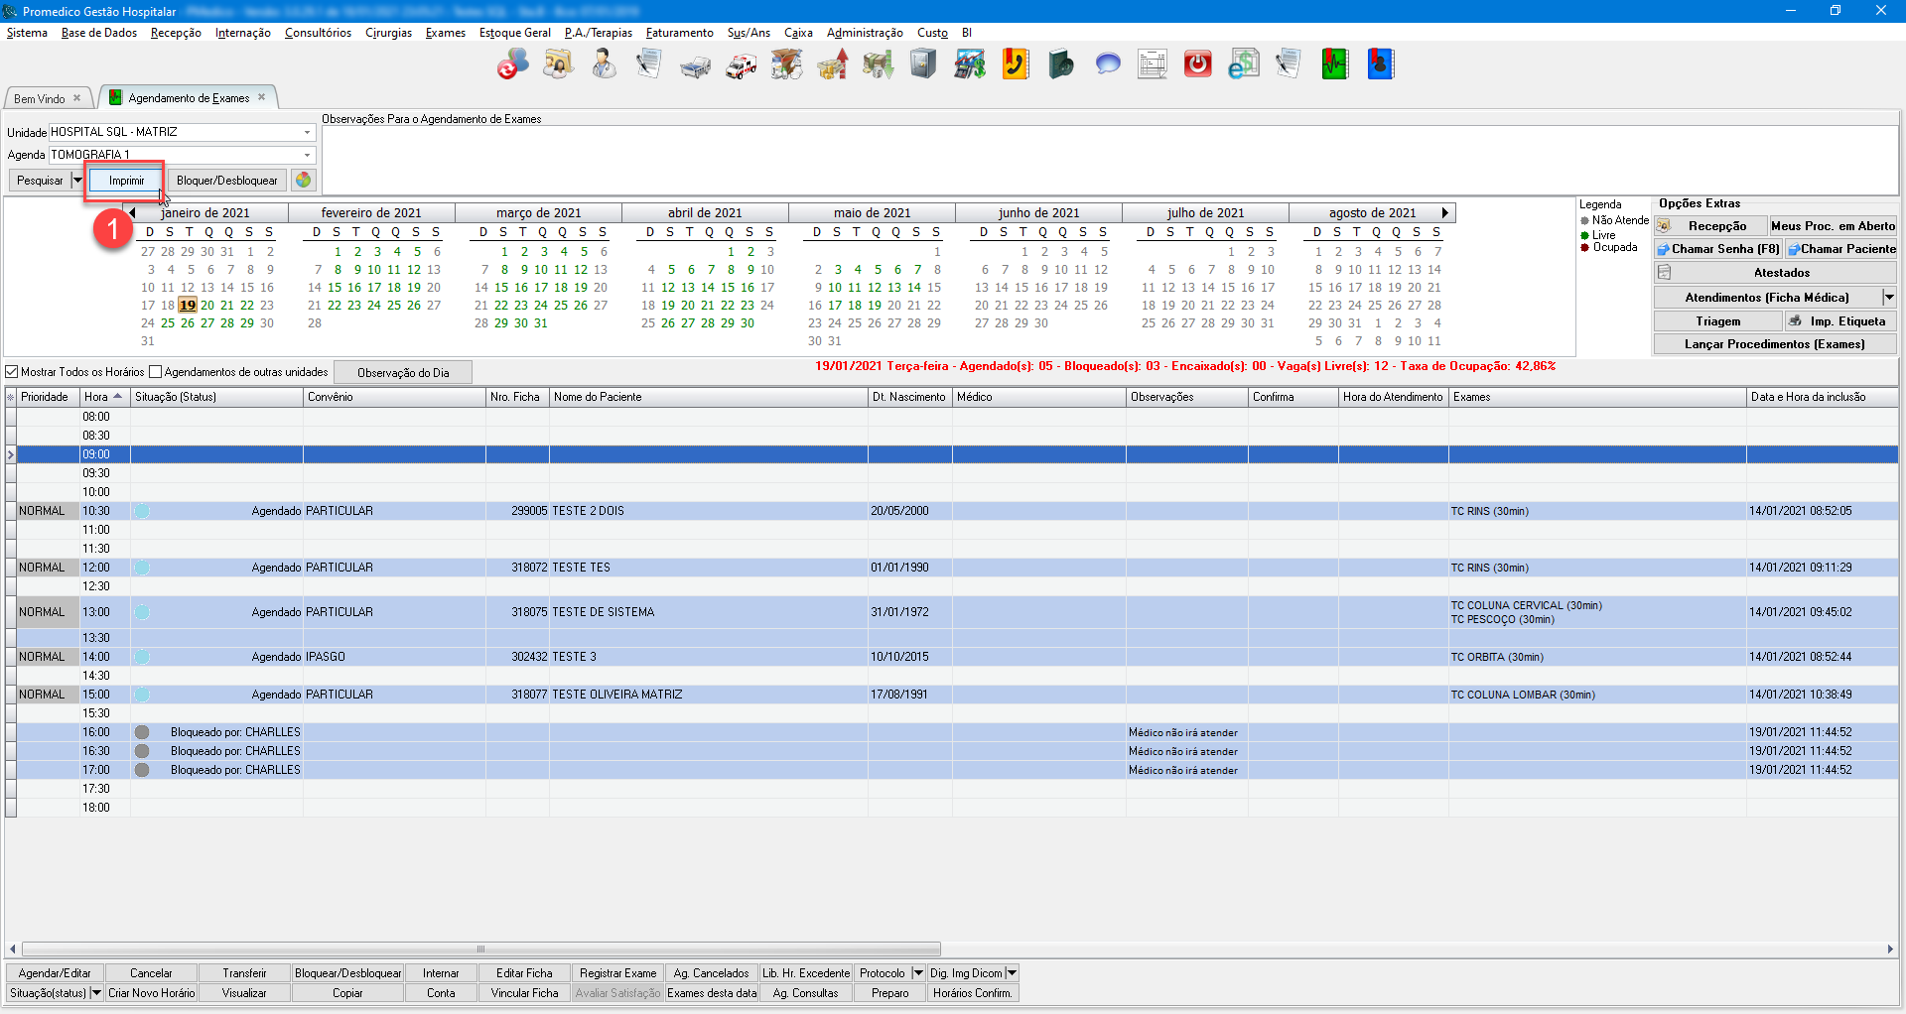This screenshot has height=1014, width=1906.
Task: Open the yellow phone book icon
Action: [1015, 65]
